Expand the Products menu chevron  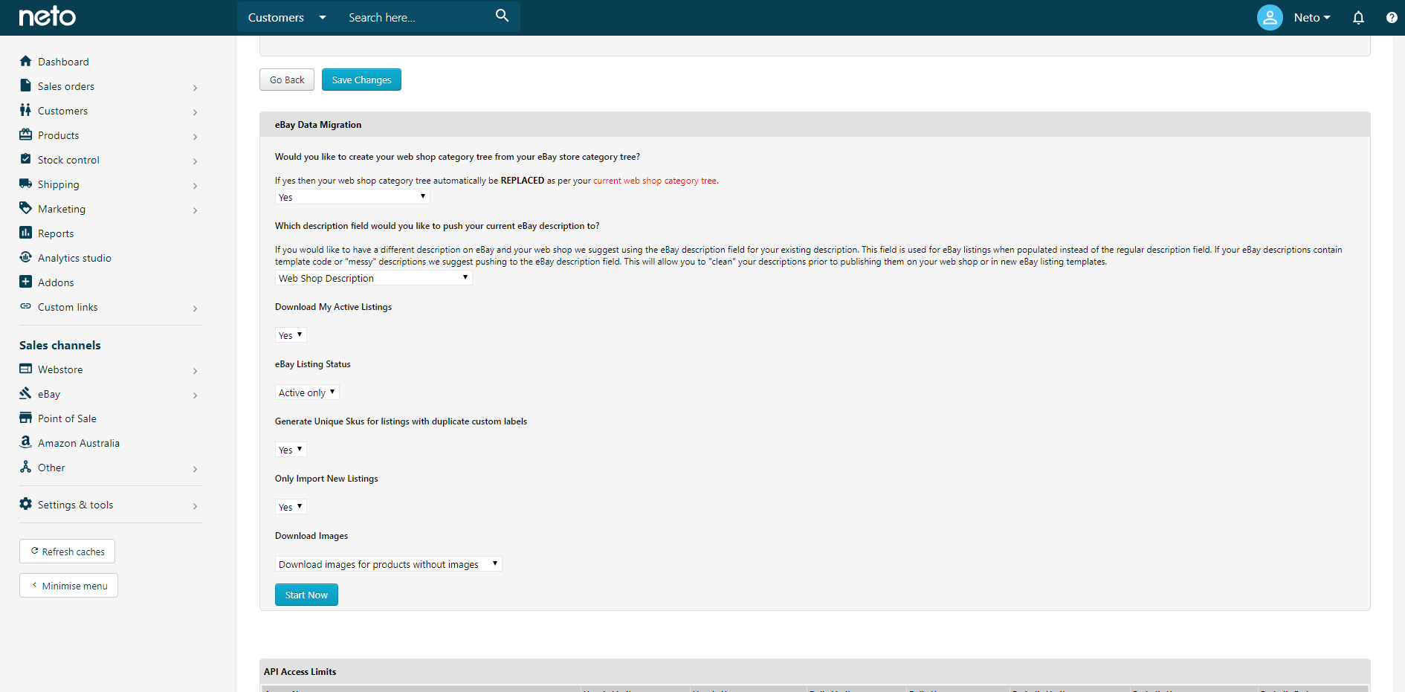[195, 137]
